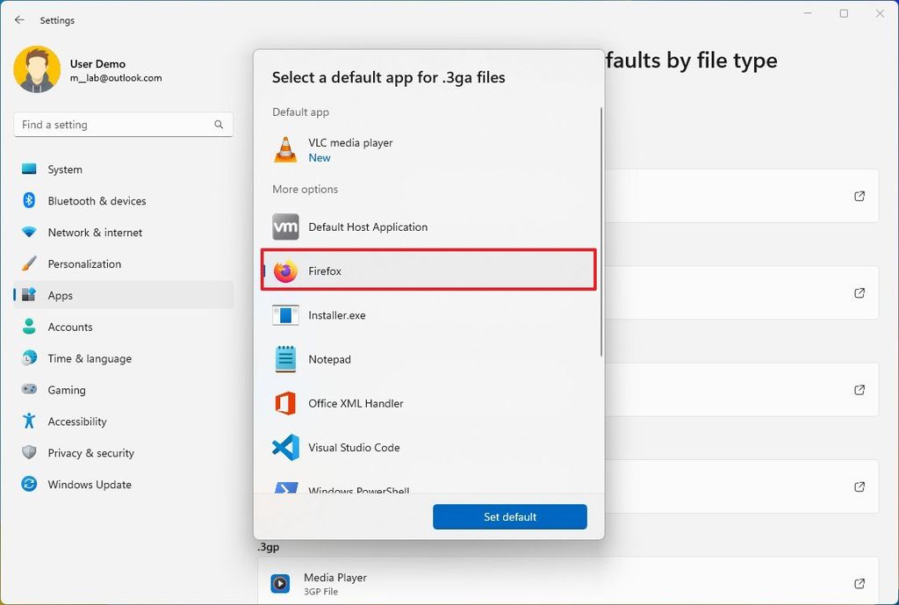Click the back arrow at the top
Viewport: 899px width, 605px height.
point(18,19)
